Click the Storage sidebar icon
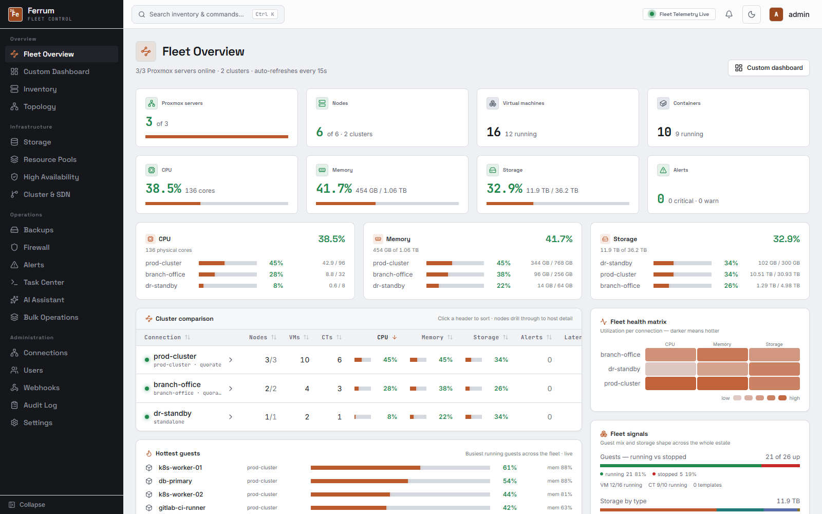Image resolution: width=822 pixels, height=514 pixels. (14, 142)
